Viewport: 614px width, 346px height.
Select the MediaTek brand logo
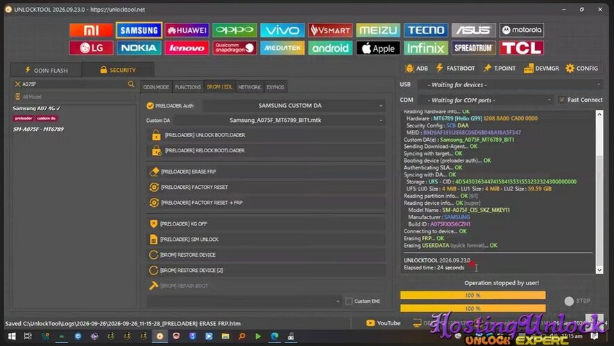tap(282, 48)
